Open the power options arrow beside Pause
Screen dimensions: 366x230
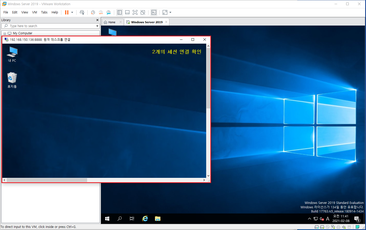pos(72,12)
